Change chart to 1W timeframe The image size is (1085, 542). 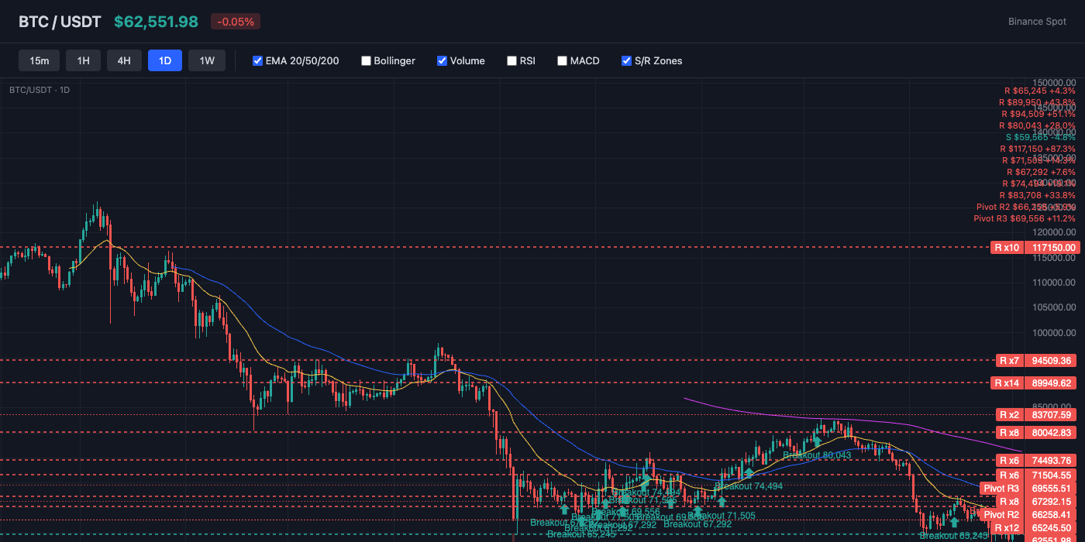coord(207,60)
